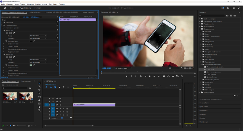Select the Type tool
This screenshot has width=243, height=131.
pyautogui.click(x=39, y=110)
